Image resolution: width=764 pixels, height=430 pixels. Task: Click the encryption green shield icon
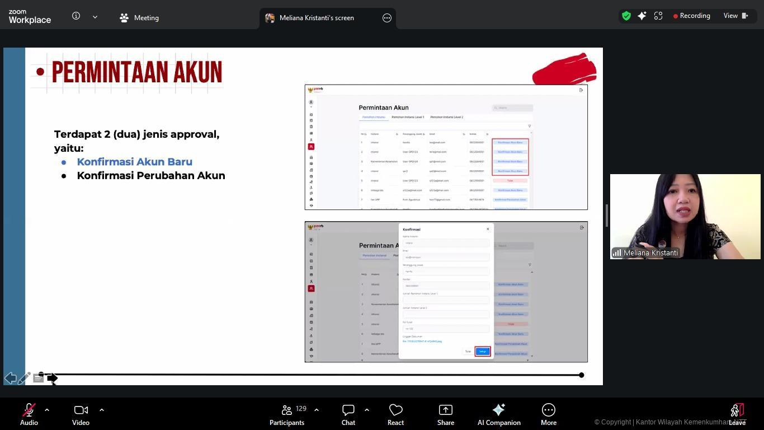click(626, 16)
